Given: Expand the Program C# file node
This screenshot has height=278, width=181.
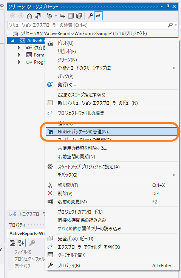Looking at the screenshot, I should (19, 62).
